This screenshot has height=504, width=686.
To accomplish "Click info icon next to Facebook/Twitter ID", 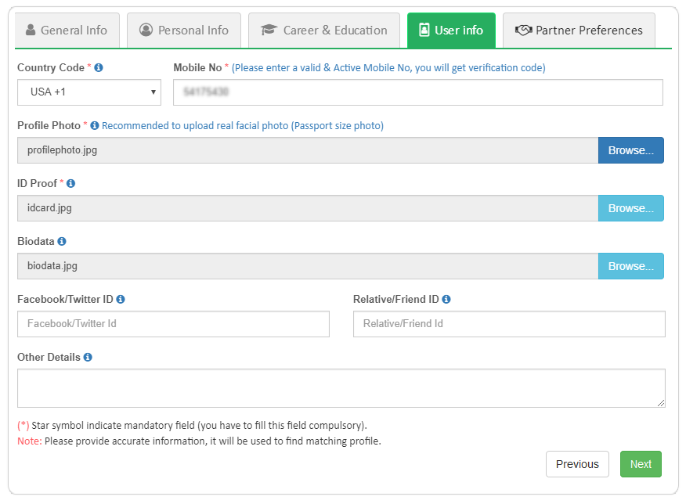I will click(x=121, y=300).
